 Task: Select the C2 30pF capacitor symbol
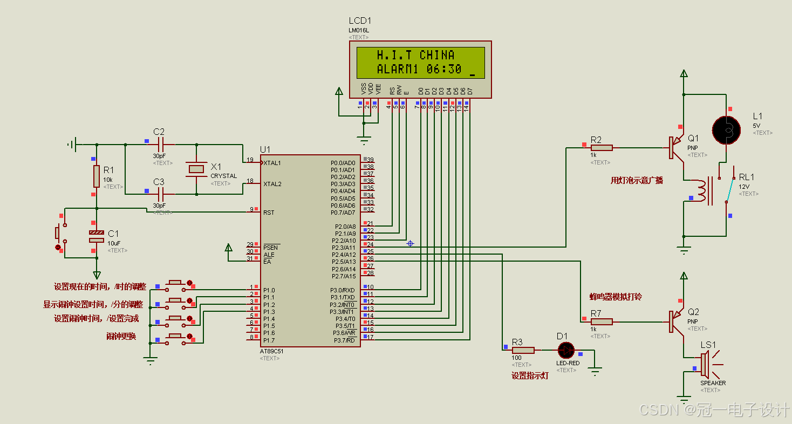[160, 144]
